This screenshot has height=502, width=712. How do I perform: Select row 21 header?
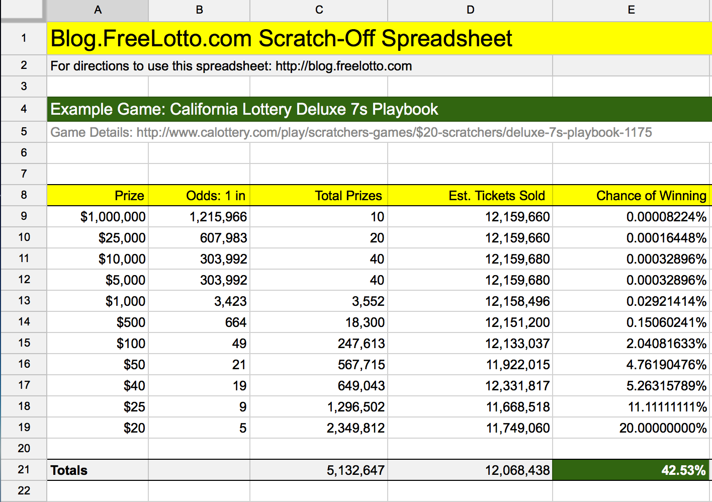(24, 470)
